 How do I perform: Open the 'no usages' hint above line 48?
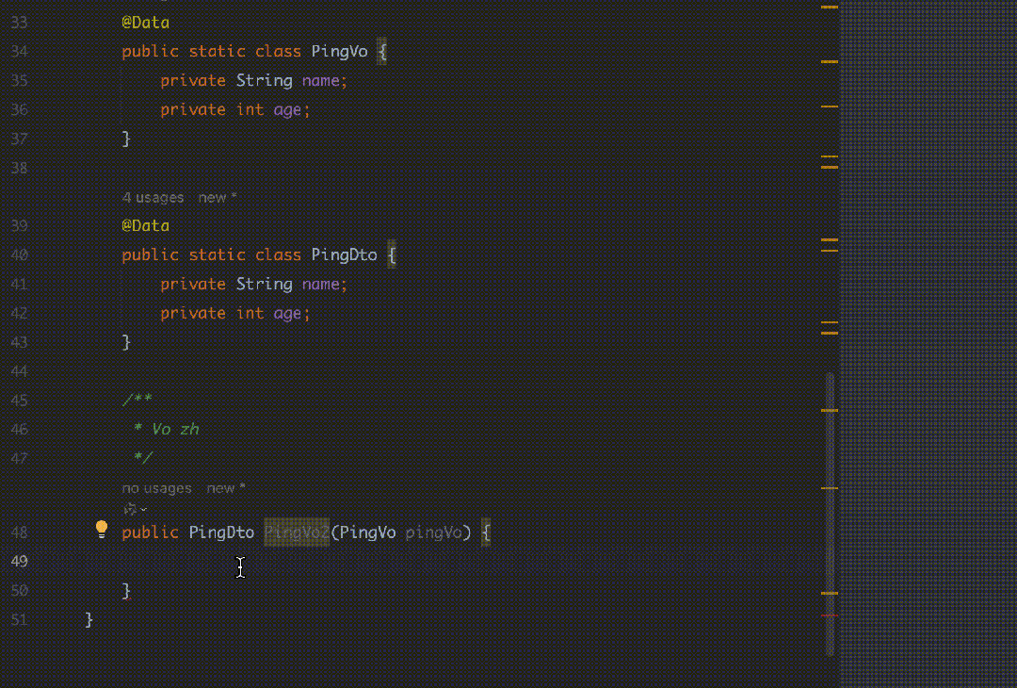tap(157, 488)
